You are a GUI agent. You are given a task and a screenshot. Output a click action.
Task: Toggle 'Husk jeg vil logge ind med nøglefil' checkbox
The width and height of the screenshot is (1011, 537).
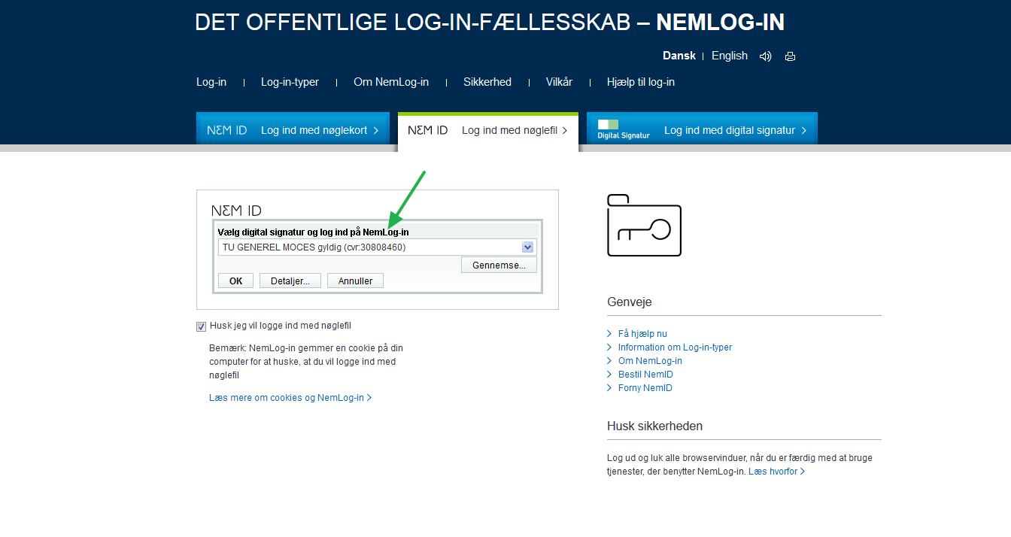(x=201, y=326)
